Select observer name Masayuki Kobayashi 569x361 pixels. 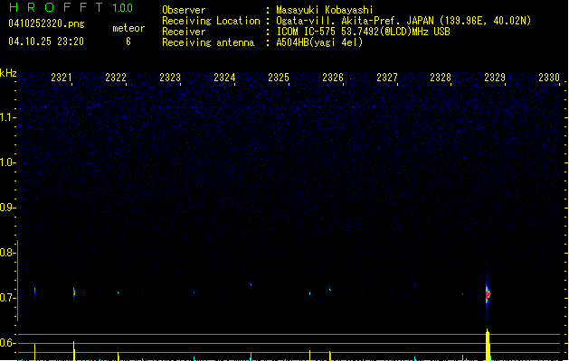(x=324, y=10)
